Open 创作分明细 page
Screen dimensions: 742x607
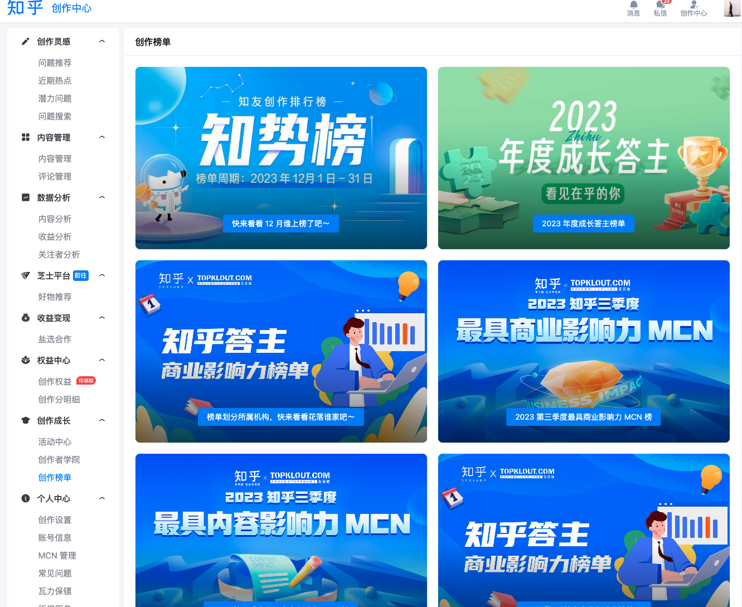[x=59, y=400]
